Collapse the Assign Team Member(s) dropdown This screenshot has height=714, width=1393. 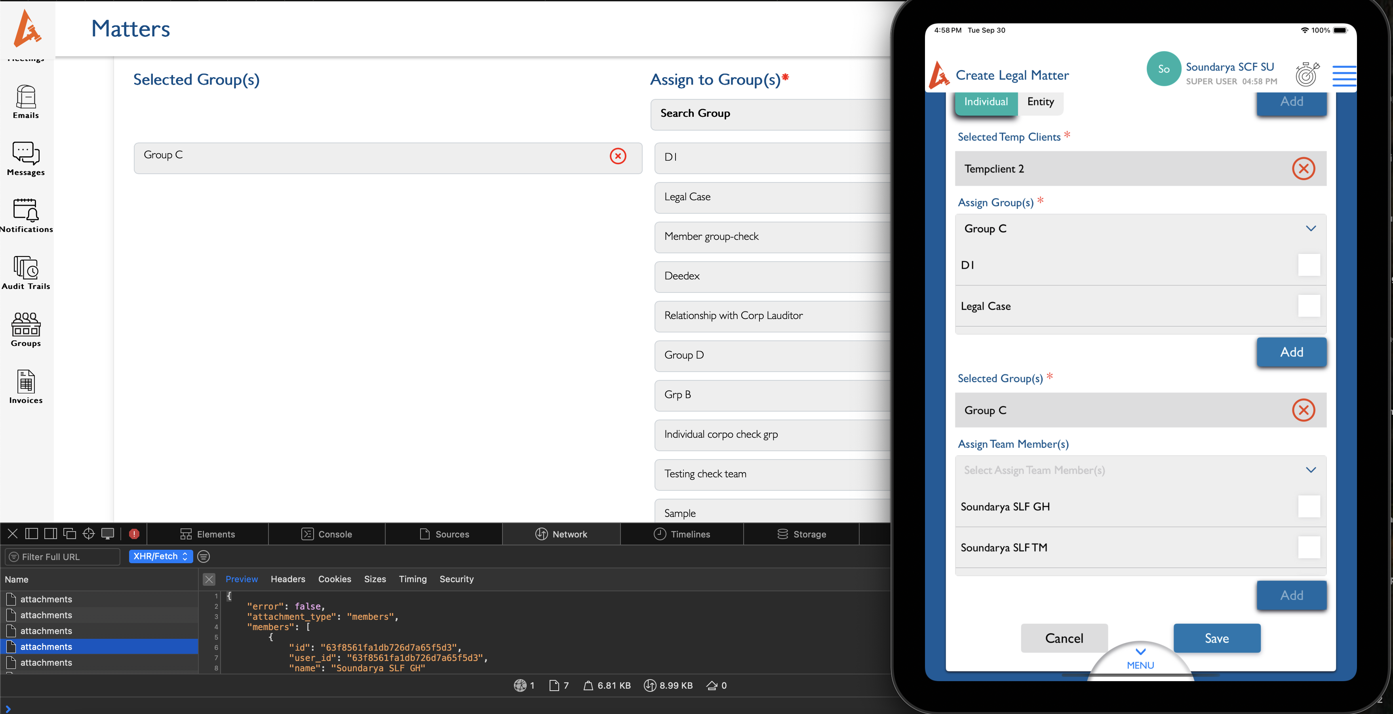tap(1310, 470)
